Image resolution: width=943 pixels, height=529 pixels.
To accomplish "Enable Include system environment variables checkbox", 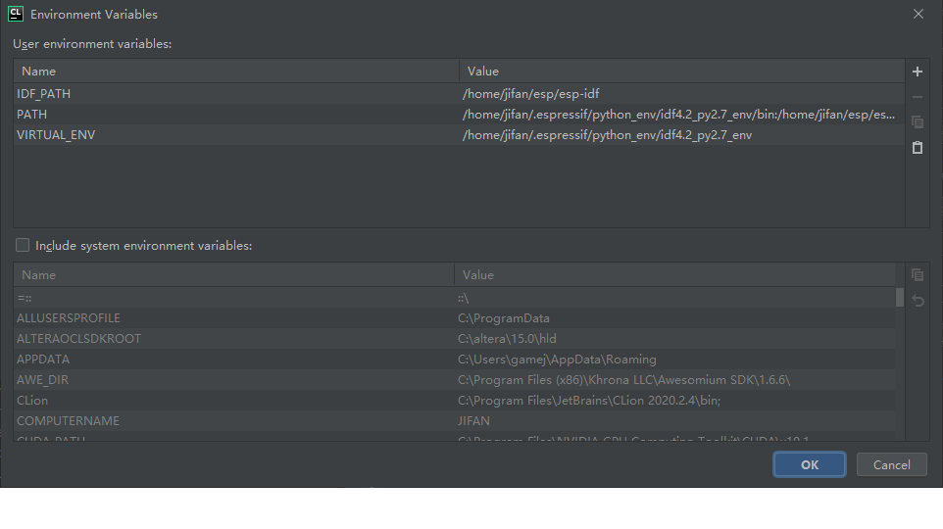I will [23, 245].
